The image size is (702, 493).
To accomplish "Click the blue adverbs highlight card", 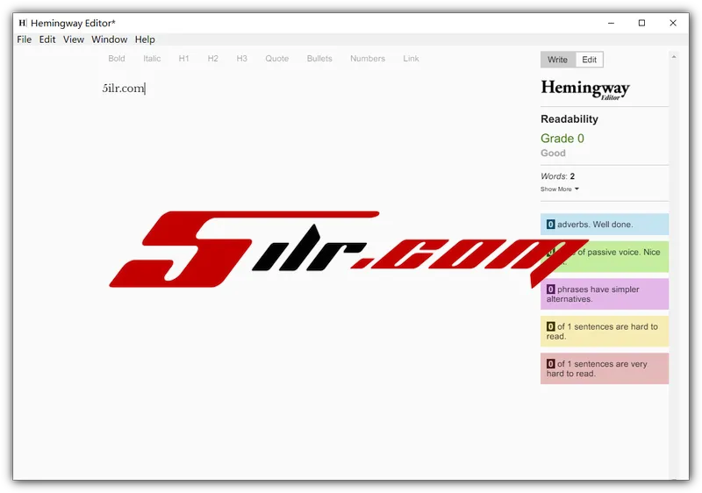I will point(605,225).
